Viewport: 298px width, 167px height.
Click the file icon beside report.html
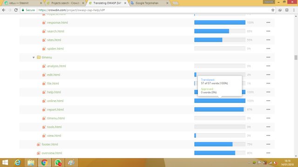[44, 109]
